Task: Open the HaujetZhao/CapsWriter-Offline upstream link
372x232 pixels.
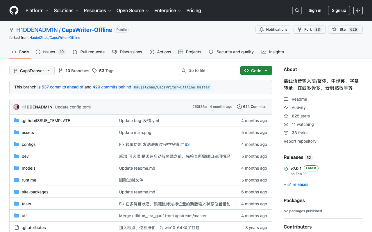Action: pos(55,38)
